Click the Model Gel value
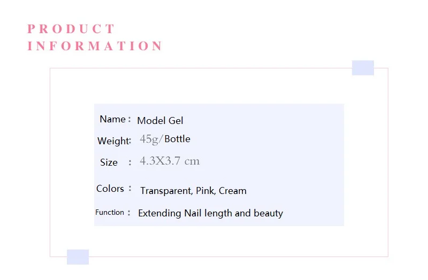Screen dimensions: 428x280 click(160, 121)
